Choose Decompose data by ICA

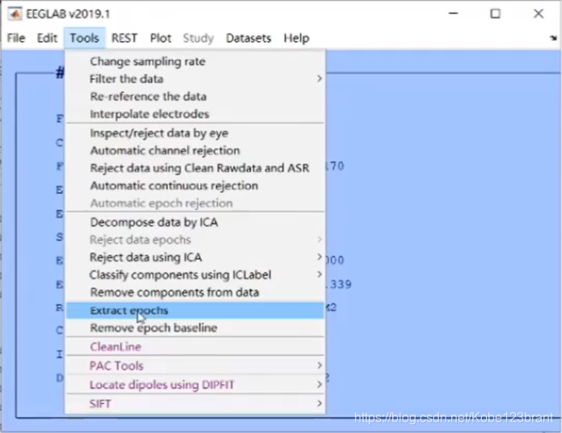[x=196, y=222]
